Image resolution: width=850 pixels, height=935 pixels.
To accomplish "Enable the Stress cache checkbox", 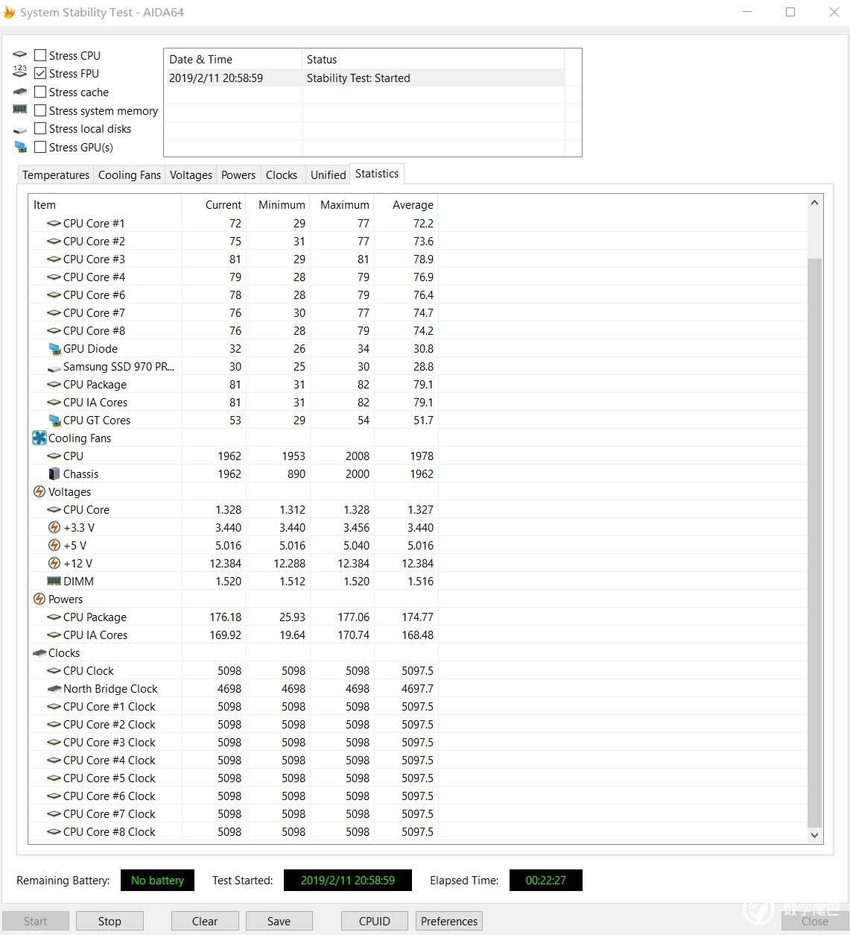I will click(x=40, y=92).
